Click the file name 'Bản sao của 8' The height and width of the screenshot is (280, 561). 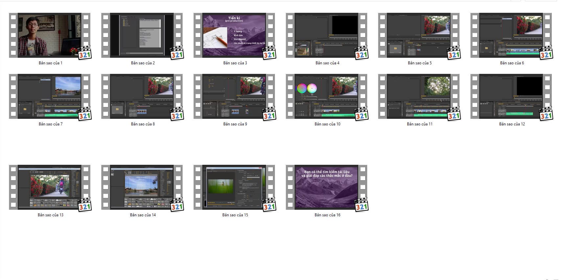coord(143,124)
